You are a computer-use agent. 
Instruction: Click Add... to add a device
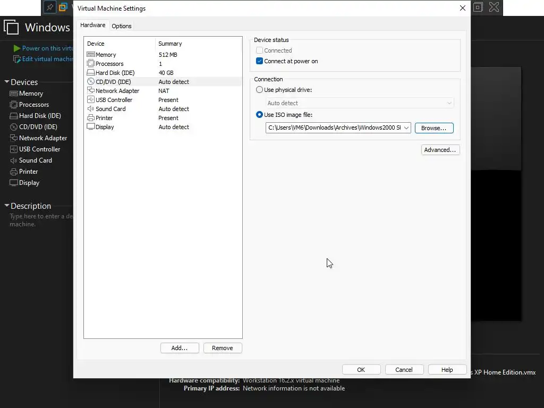click(180, 348)
